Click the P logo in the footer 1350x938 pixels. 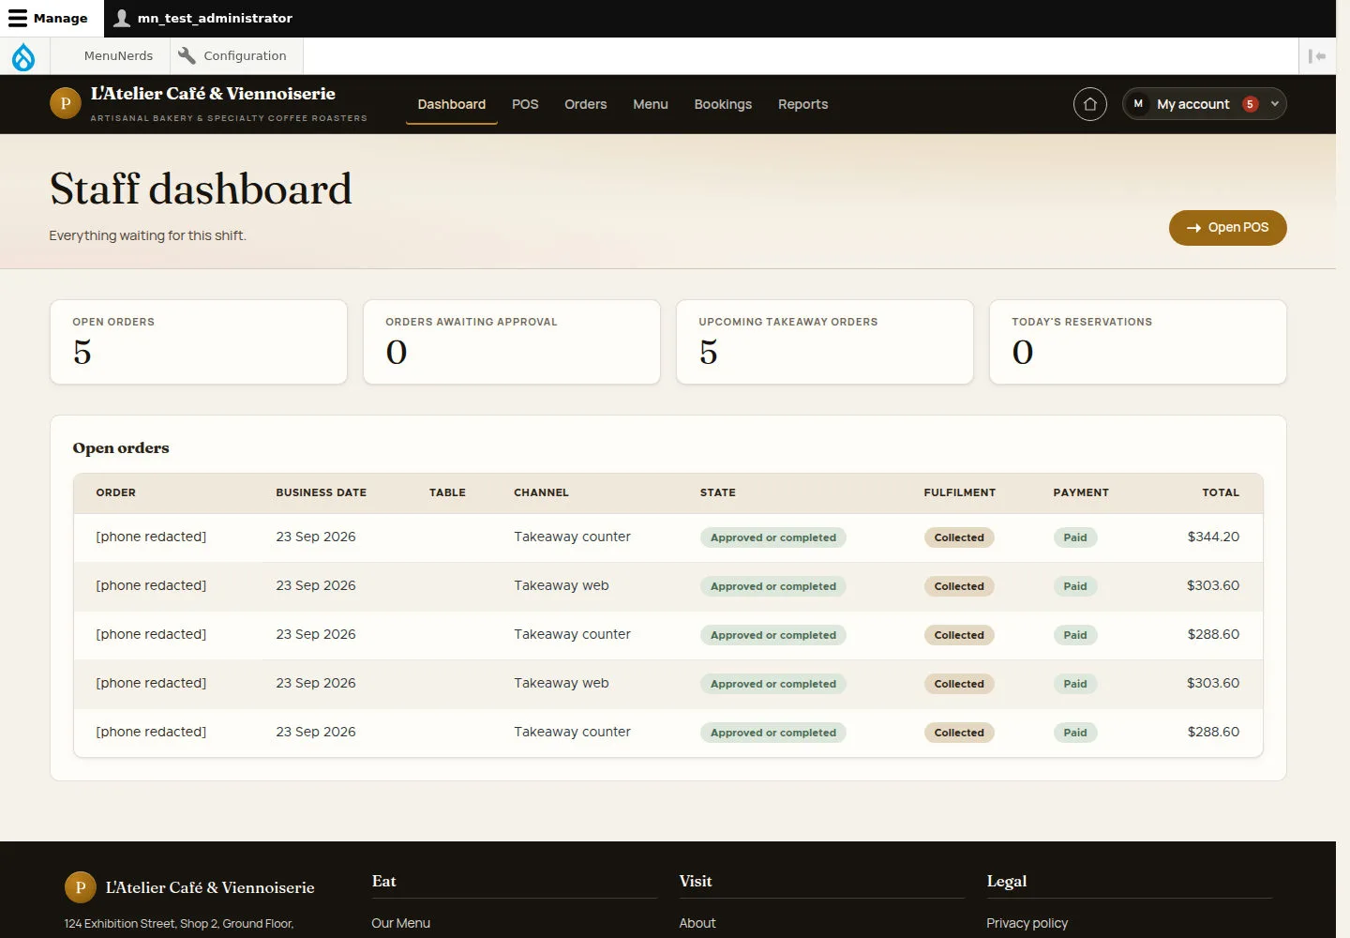80,887
